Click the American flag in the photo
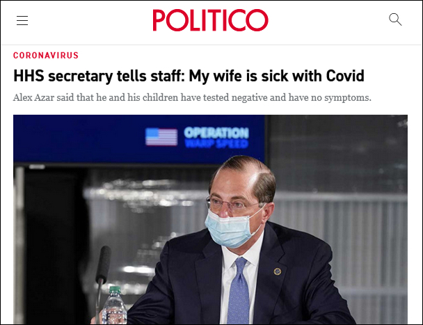 click(x=161, y=137)
